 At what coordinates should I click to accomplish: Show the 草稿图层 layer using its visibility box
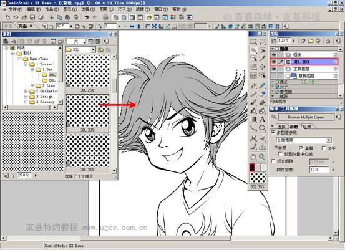273,76
